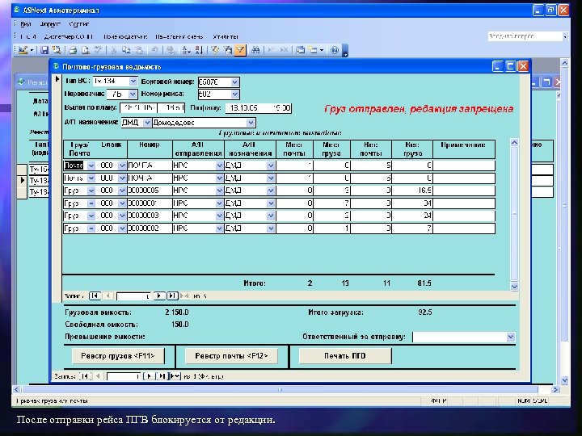Click the Database Window toolbar icon
The width and height of the screenshot is (582, 436).
(300, 50)
